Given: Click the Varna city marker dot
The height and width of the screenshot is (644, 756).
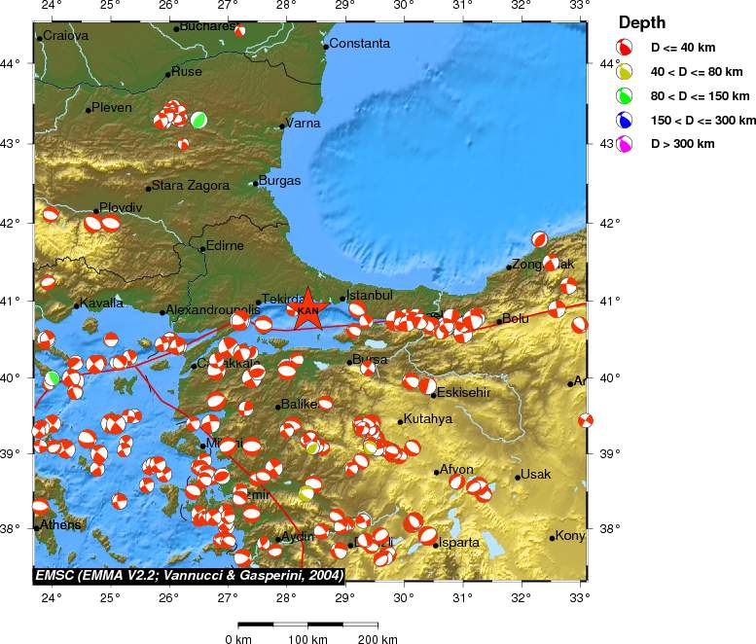Looking at the screenshot, I should tap(282, 125).
